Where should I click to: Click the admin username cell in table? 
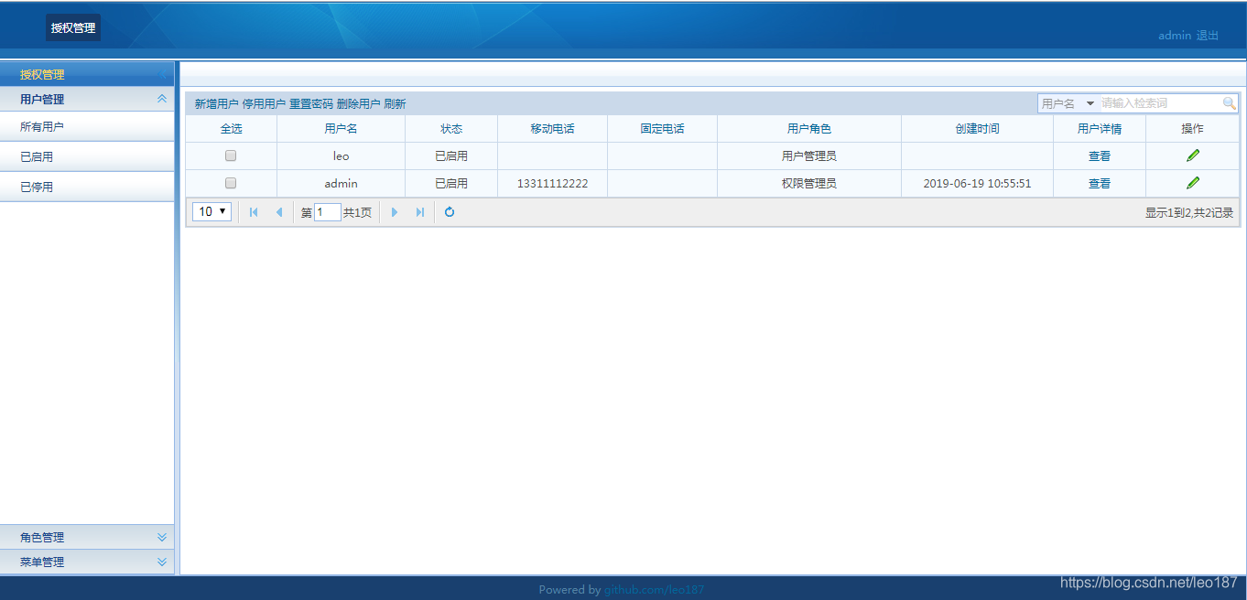point(341,184)
